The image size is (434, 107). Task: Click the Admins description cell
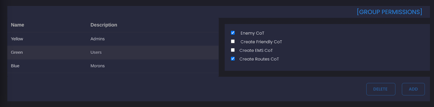(97, 39)
